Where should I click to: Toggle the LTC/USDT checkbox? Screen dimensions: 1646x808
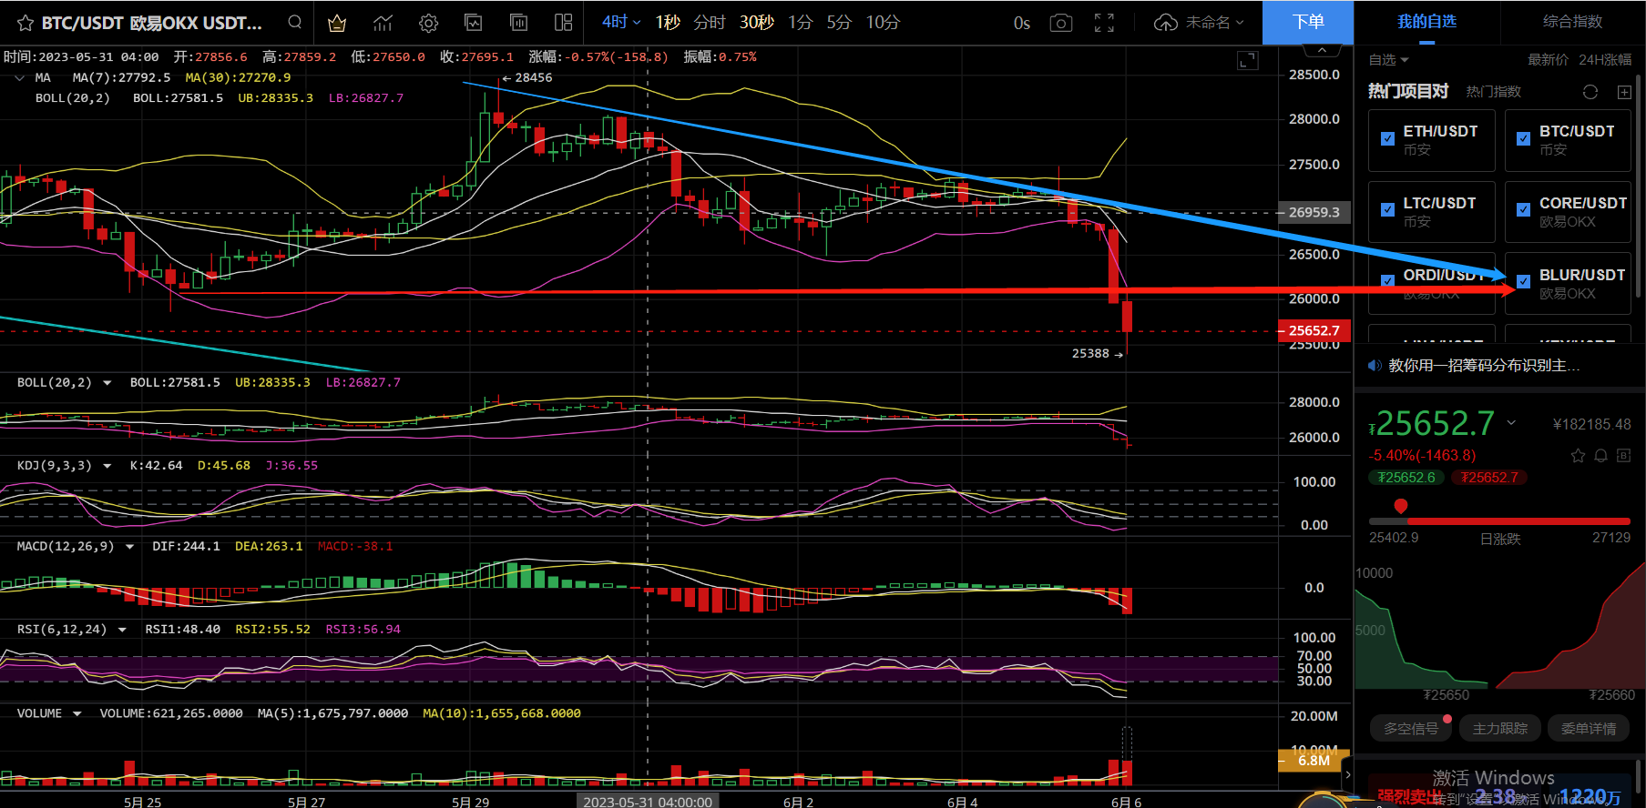click(1387, 210)
